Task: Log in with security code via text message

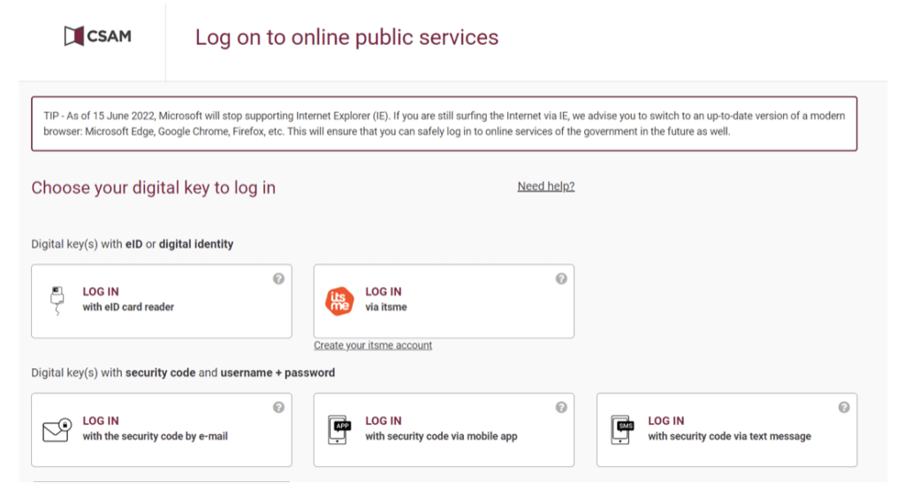Action: tap(726, 430)
